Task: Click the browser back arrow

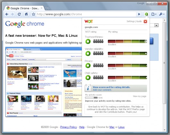Action: (x=7, y=14)
